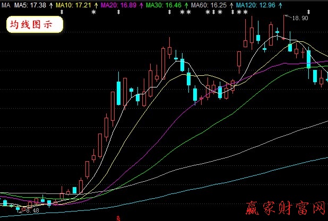Click the green MA30: 16.46 label
The height and width of the screenshot is (221, 328).
pos(163,4)
